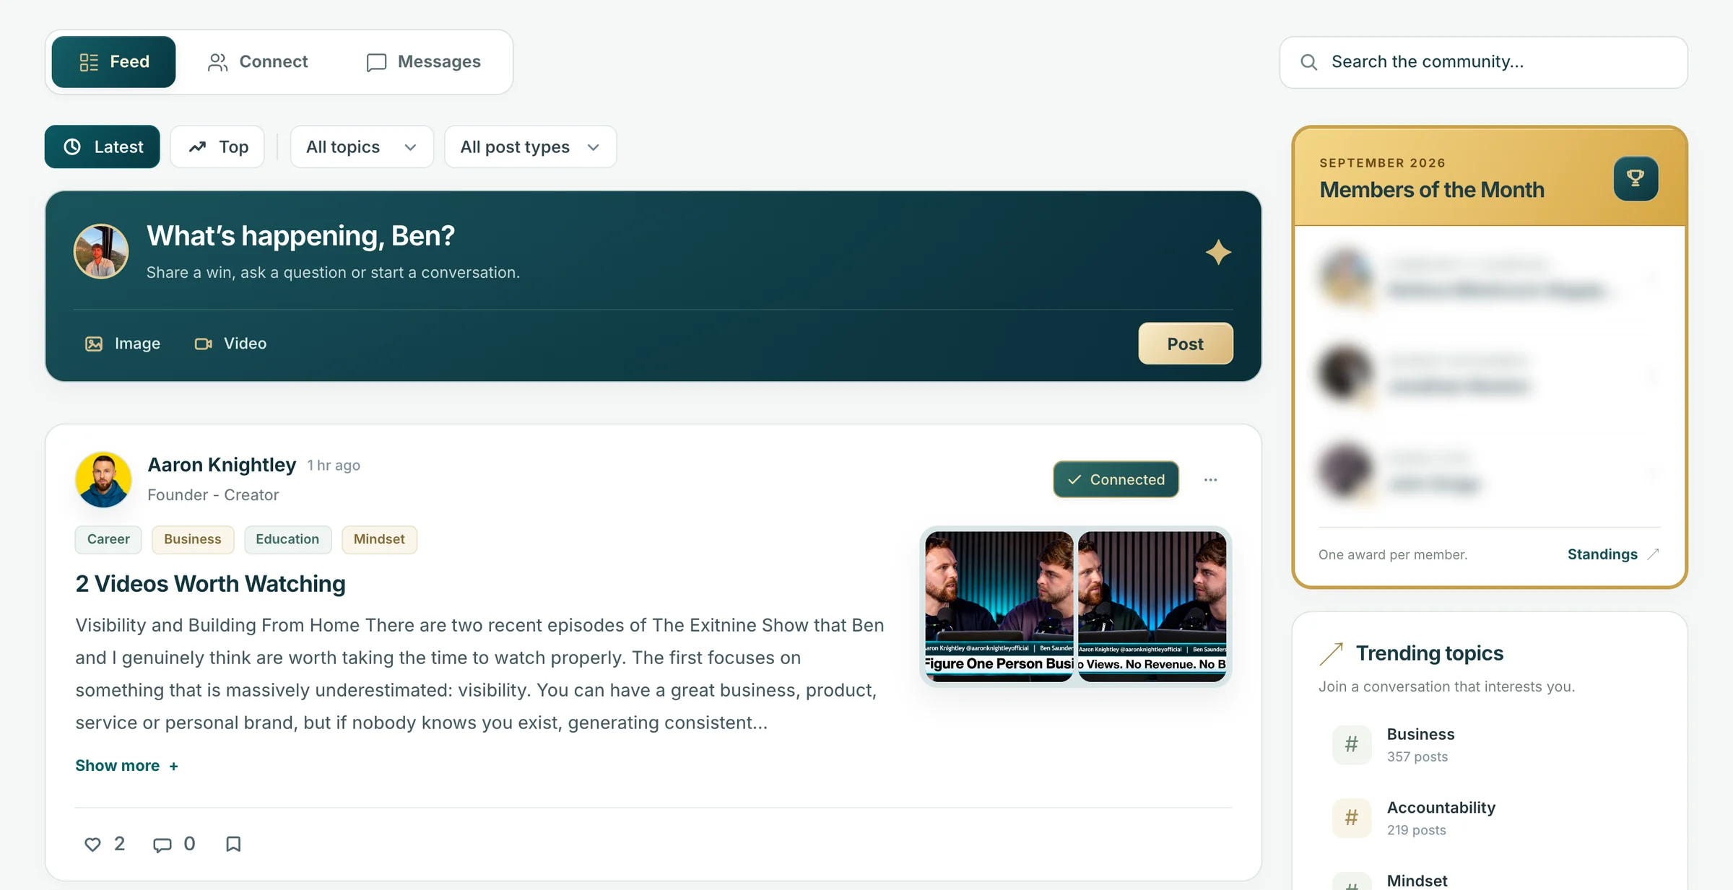Toggle the Connected status with Aaron Knightley
1733x890 pixels.
(x=1116, y=479)
